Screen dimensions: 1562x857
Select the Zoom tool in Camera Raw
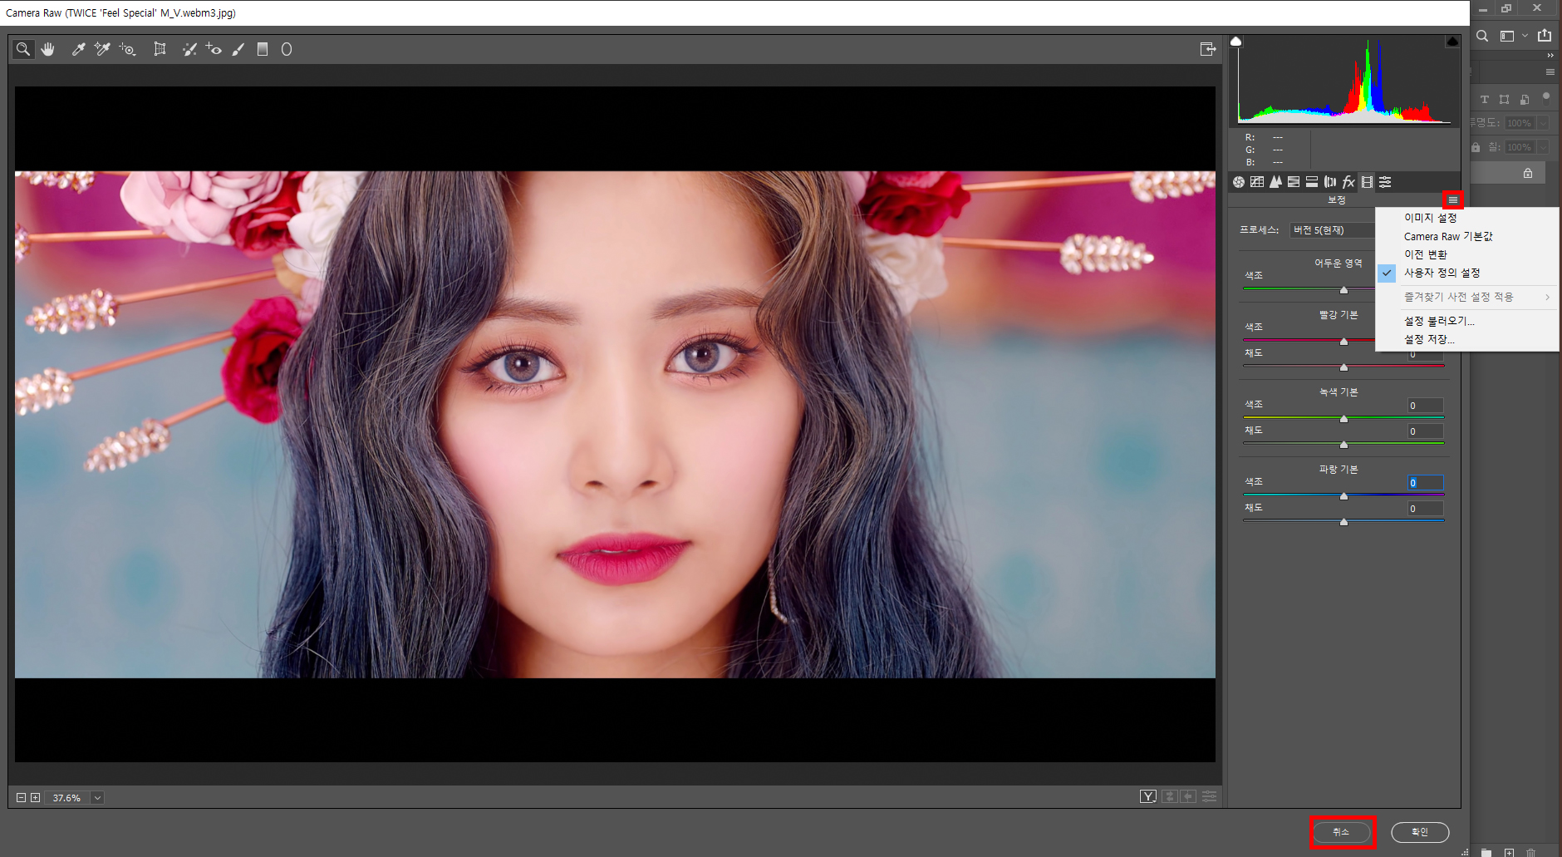click(x=23, y=49)
